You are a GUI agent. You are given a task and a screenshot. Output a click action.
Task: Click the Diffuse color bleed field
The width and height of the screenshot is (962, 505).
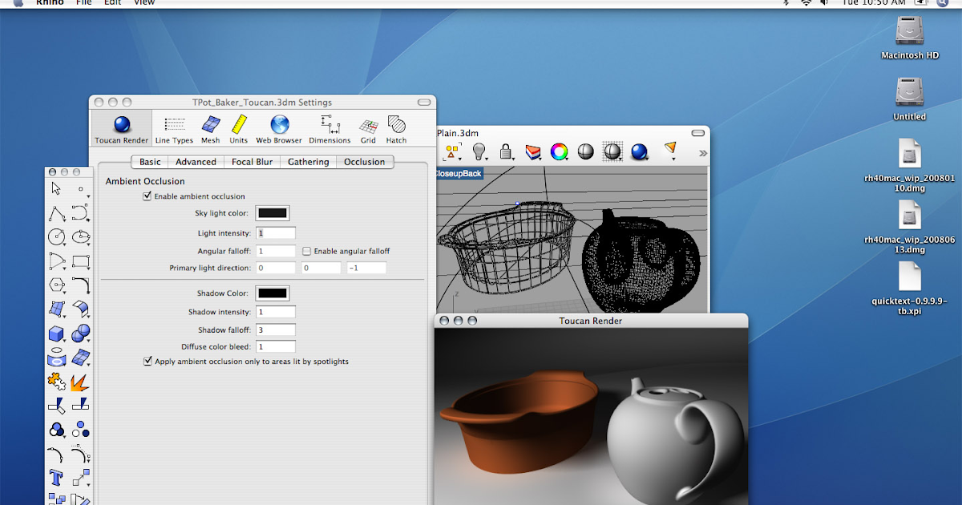(276, 347)
